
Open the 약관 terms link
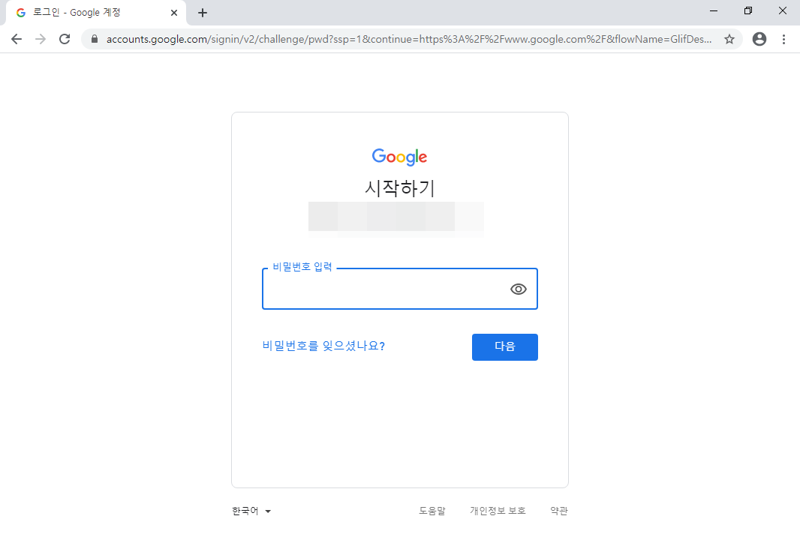[559, 511]
